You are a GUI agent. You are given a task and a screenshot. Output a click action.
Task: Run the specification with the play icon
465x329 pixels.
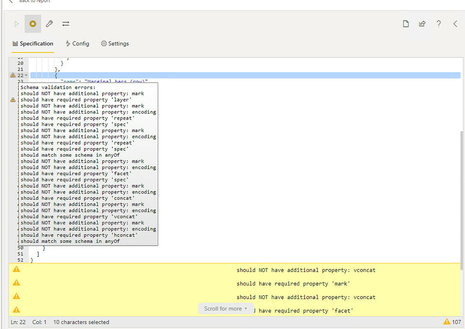click(16, 23)
